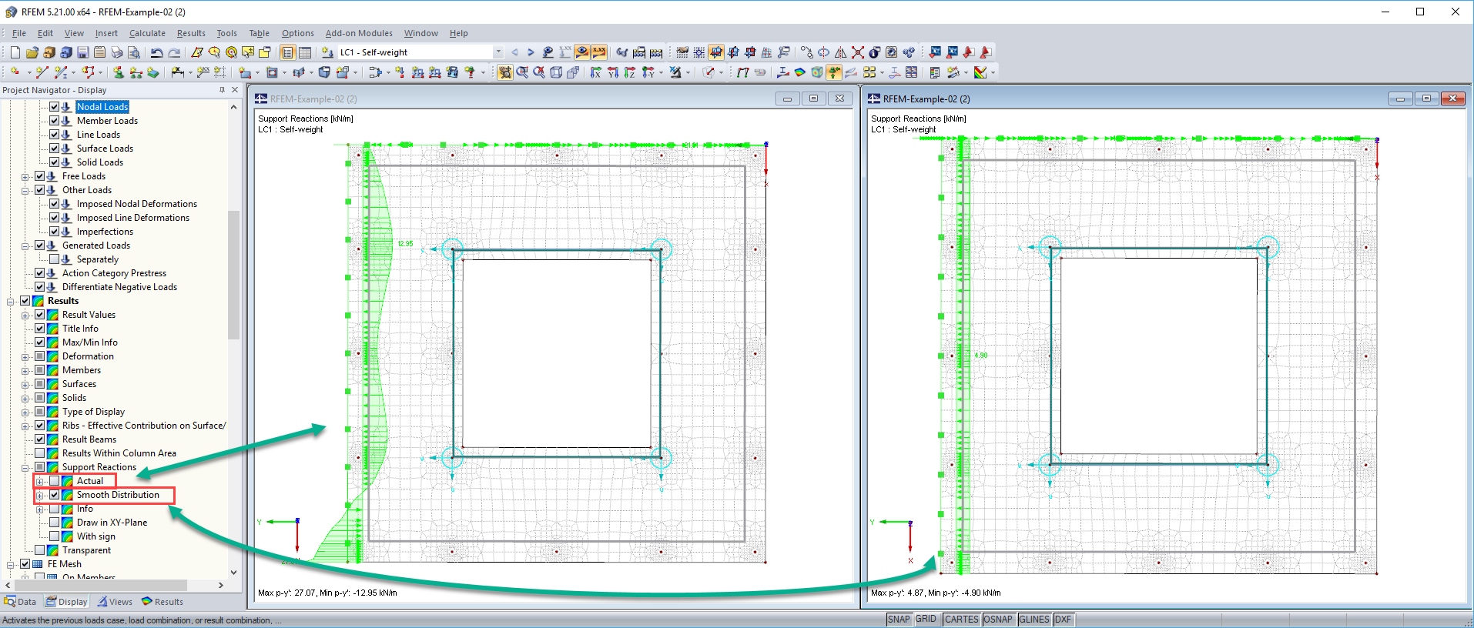Expand the Members results node
The width and height of the screenshot is (1474, 628).
pyautogui.click(x=25, y=370)
